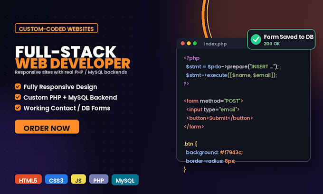
Task: Click the background: #f7943c line
Action: click(x=214, y=152)
